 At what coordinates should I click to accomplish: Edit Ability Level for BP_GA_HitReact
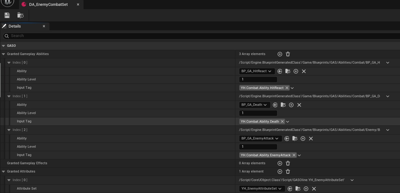coord(258,80)
